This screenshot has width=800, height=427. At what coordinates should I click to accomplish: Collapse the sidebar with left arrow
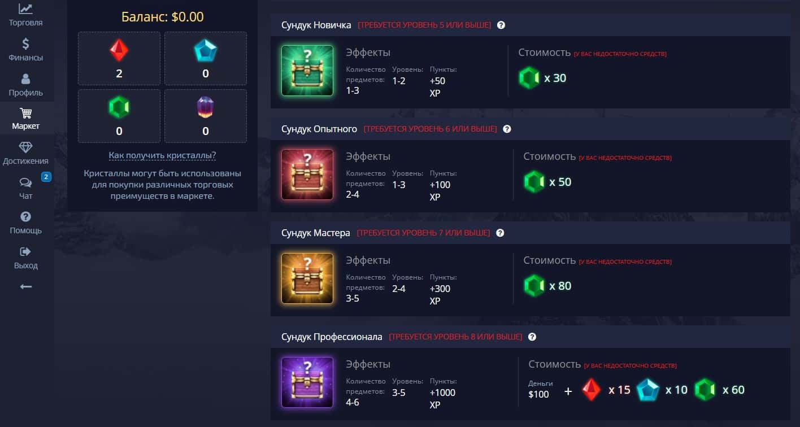26,287
